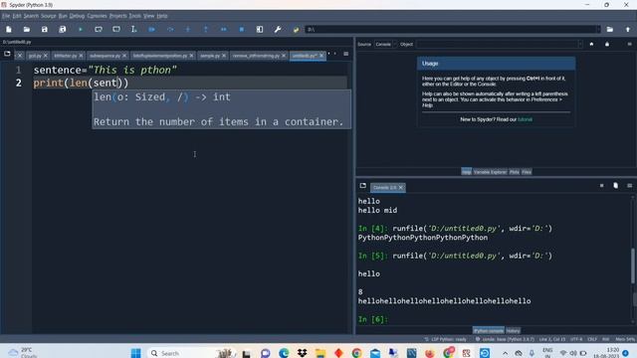Run the current file with the play icon
The width and height of the screenshot is (637, 358).
pos(81,29)
